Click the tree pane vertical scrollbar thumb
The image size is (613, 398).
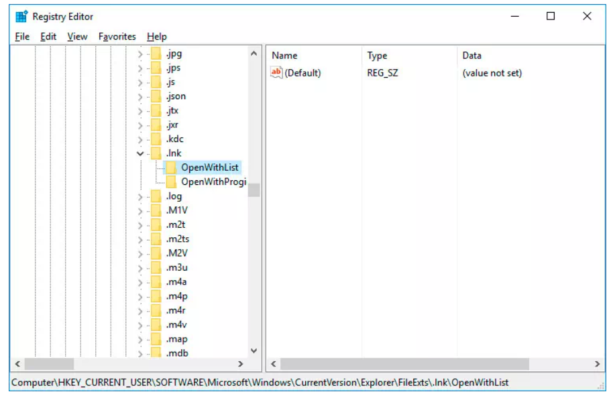coord(254,190)
